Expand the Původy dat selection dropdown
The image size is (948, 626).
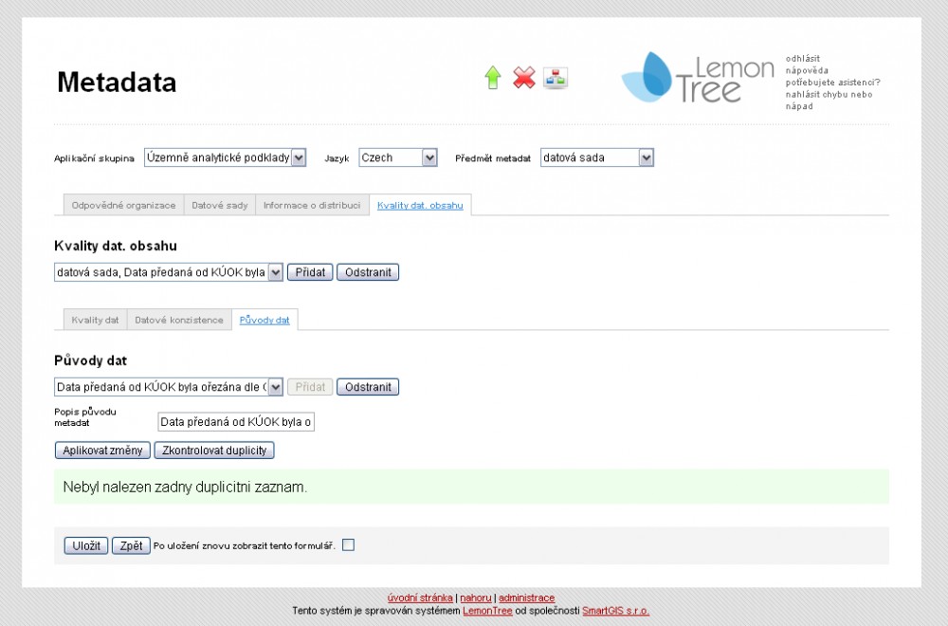169,387
